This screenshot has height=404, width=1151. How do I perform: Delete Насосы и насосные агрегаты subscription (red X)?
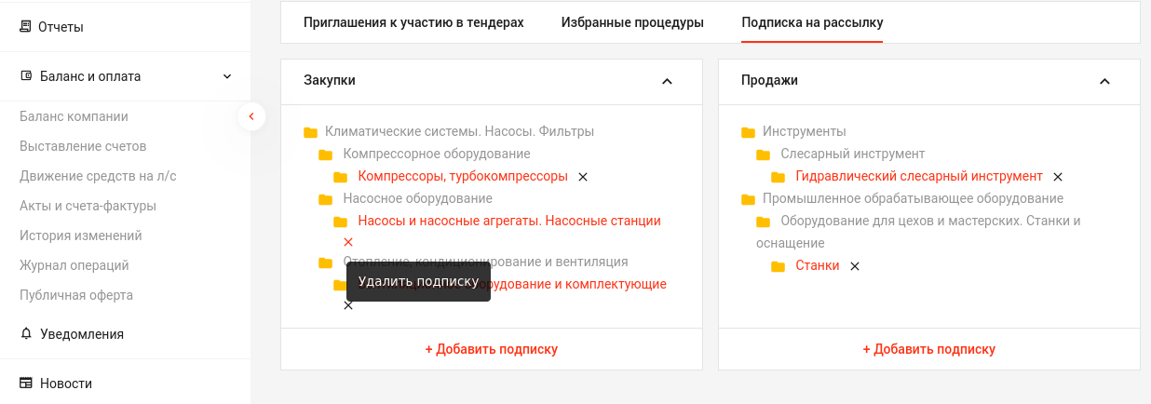tap(348, 242)
